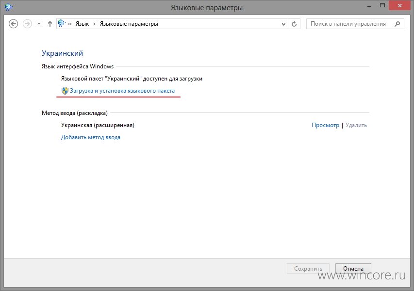Click the language icon in address bar

coord(62,23)
